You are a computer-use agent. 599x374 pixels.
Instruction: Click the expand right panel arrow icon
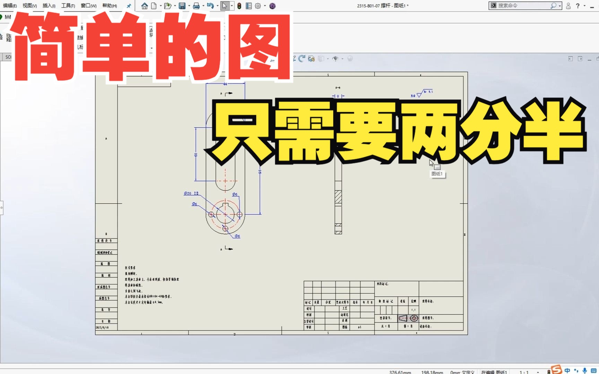pos(580,59)
